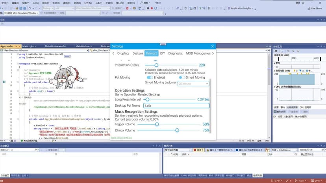
Task: Click the Desktop Pet Name field
Action: [x=176, y=106]
